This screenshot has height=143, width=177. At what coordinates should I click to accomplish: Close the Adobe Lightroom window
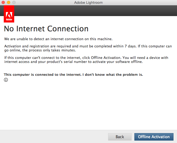[3, 3]
